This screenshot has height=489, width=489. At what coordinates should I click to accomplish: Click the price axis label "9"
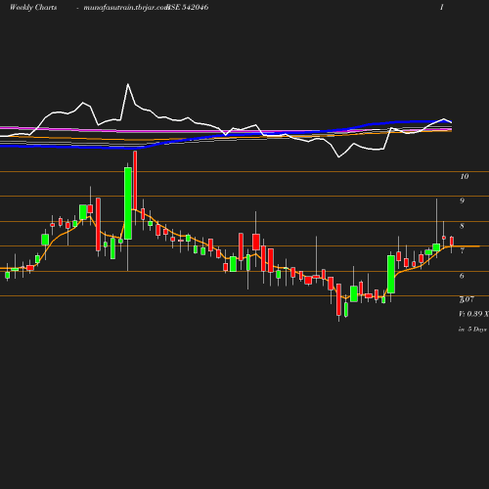point(462,200)
